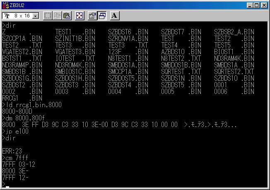Click file name SZBSB2_A.BIN
270x190 pixels.
coord(234,32)
